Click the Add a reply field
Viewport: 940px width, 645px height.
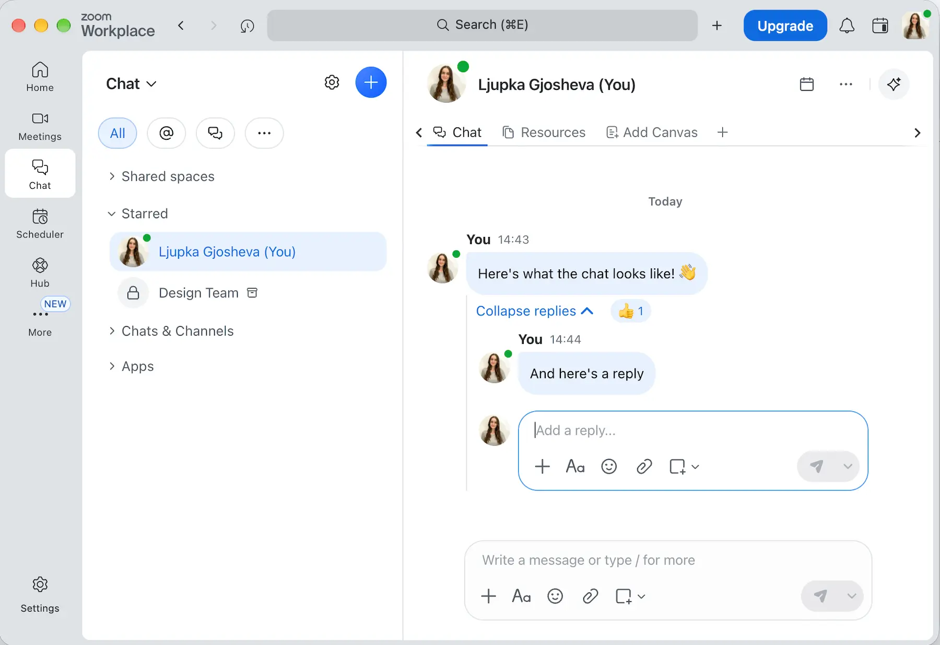(x=692, y=431)
